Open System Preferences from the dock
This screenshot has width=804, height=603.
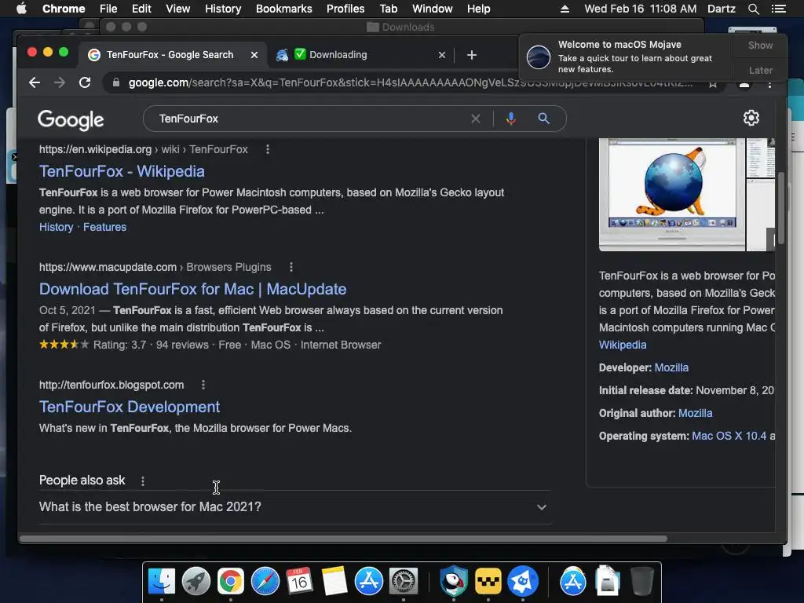pyautogui.click(x=404, y=582)
